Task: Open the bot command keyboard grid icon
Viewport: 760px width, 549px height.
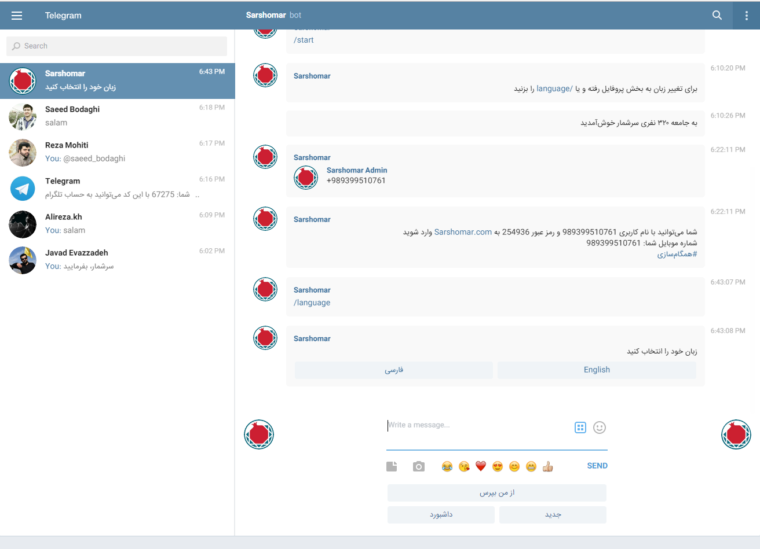Action: [x=580, y=427]
